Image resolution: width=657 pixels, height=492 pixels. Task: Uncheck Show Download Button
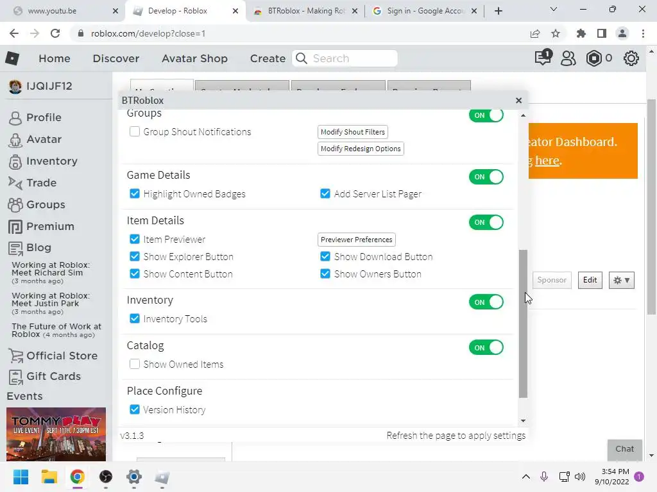[325, 256]
